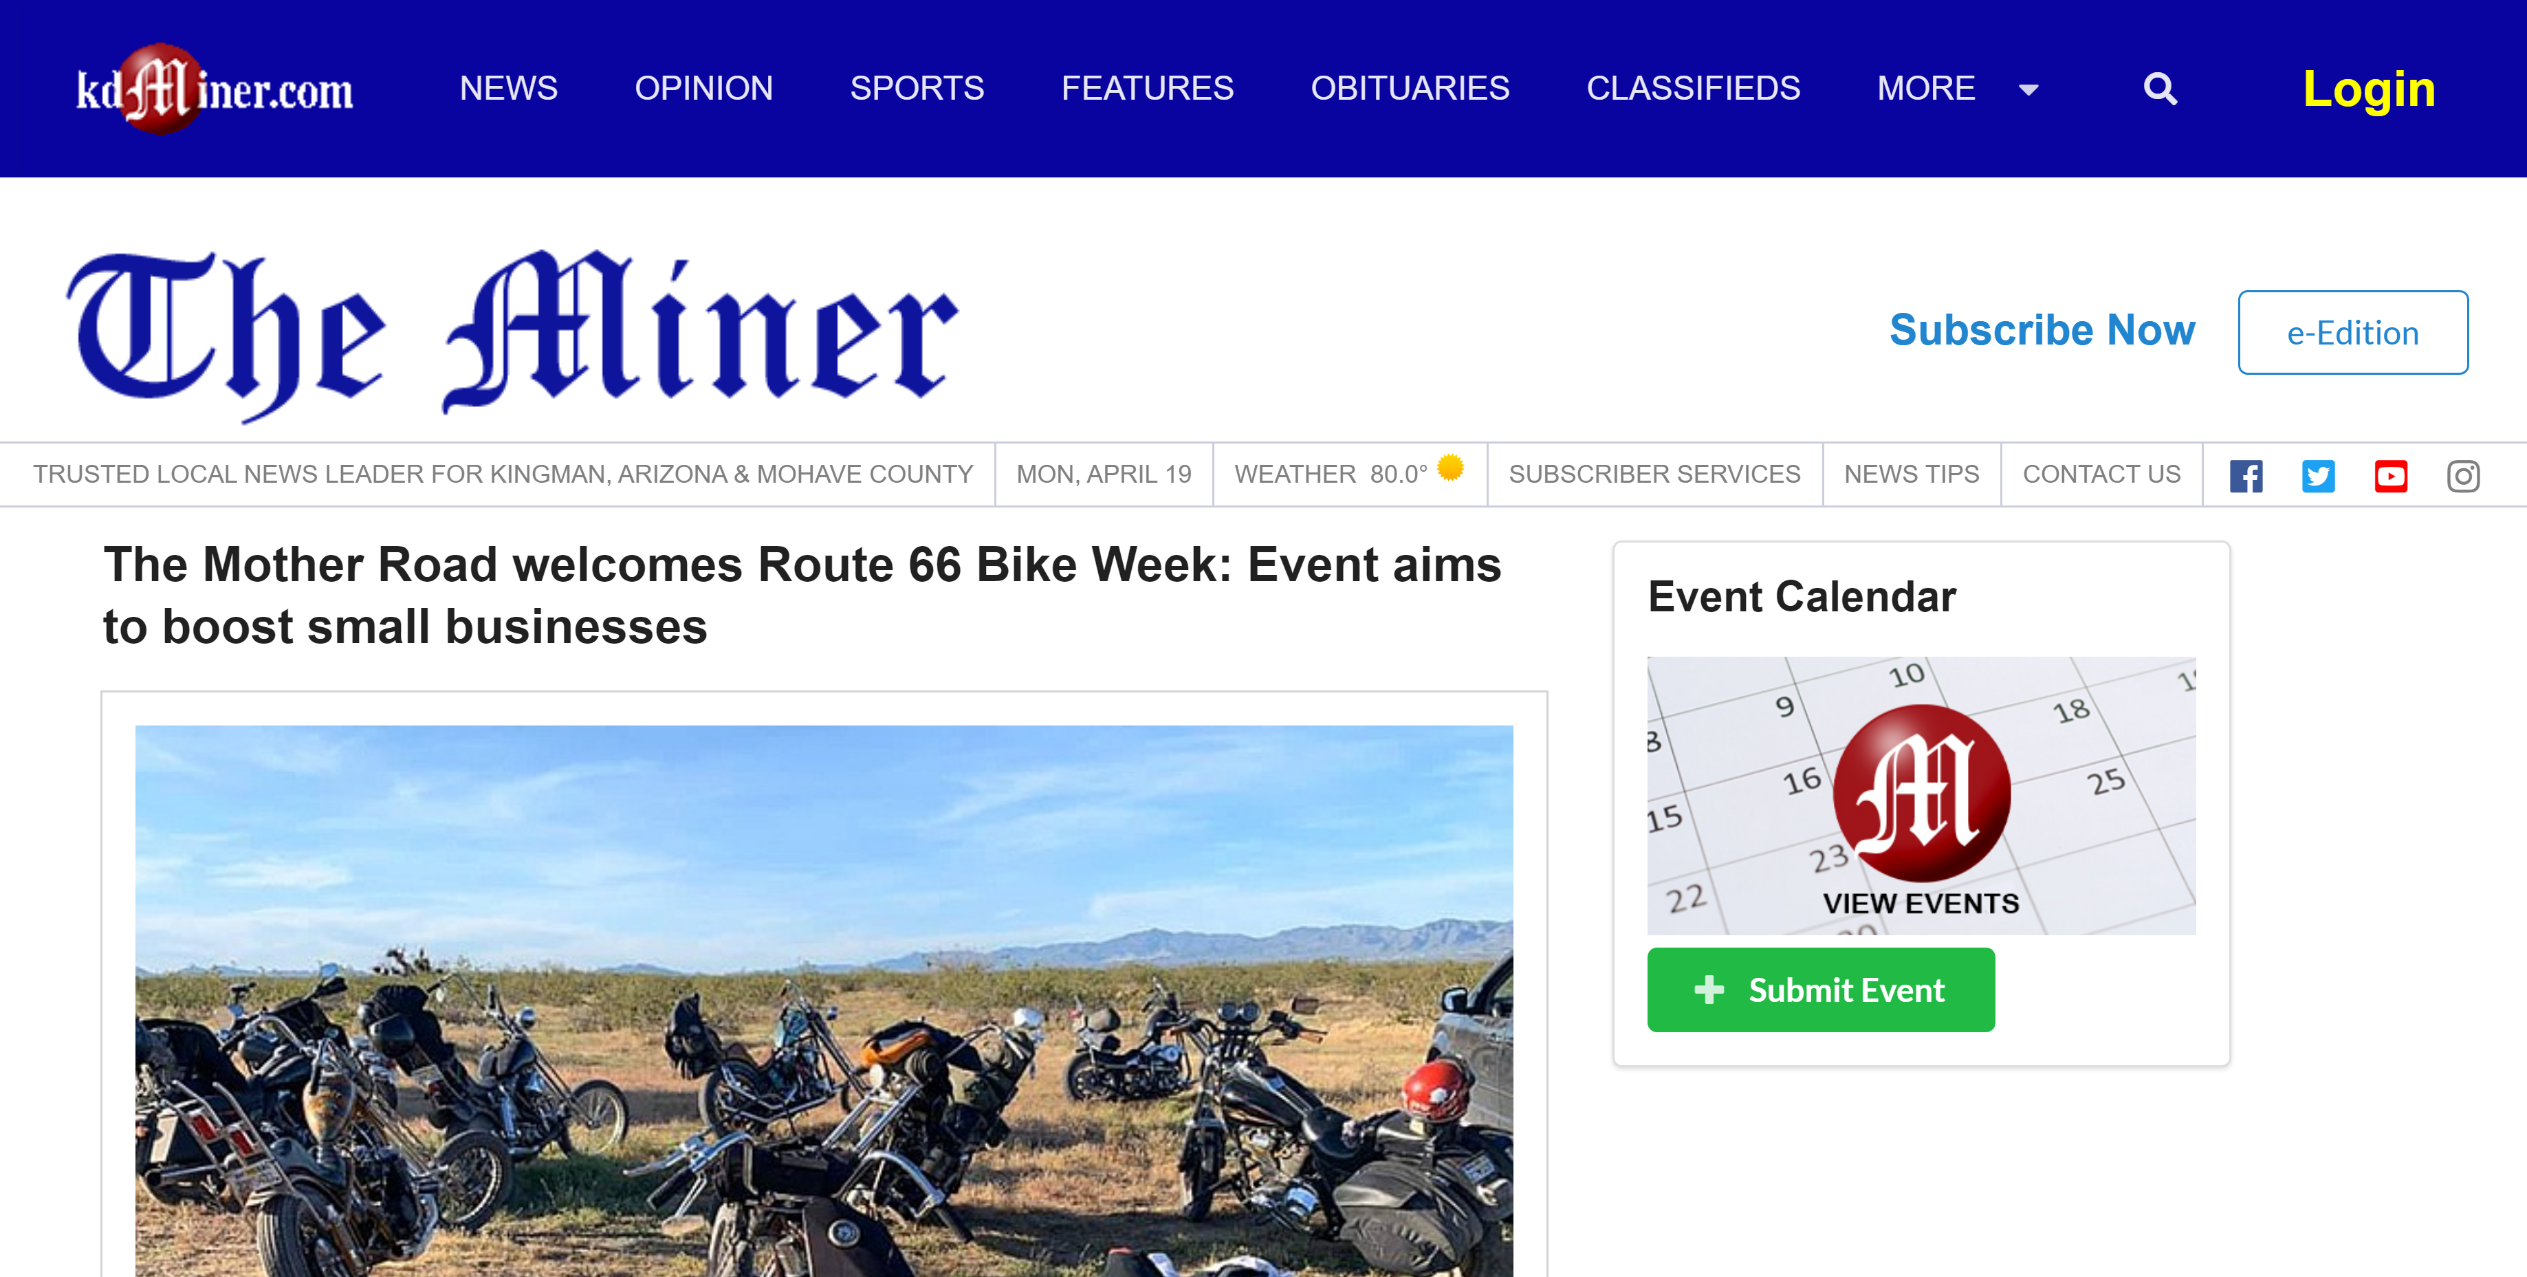Visit the Facebook page icon
2527x1277 pixels.
pos(2246,476)
